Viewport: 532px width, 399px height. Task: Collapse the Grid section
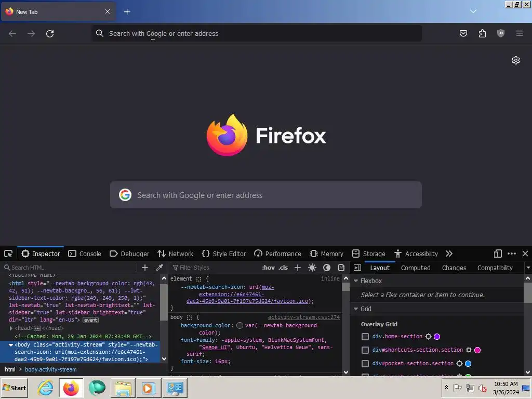(356, 309)
